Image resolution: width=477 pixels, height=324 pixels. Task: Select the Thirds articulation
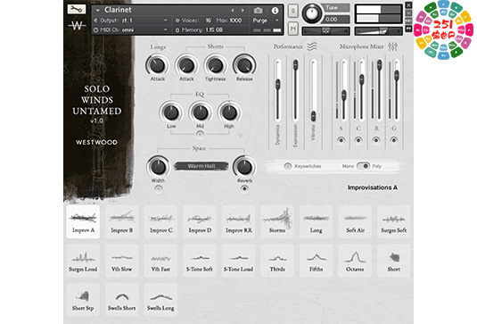coord(277,261)
